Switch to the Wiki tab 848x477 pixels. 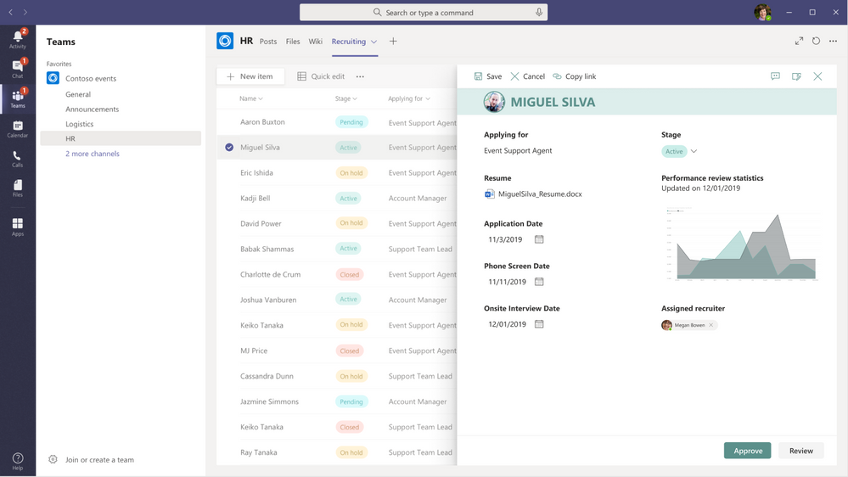click(x=315, y=41)
